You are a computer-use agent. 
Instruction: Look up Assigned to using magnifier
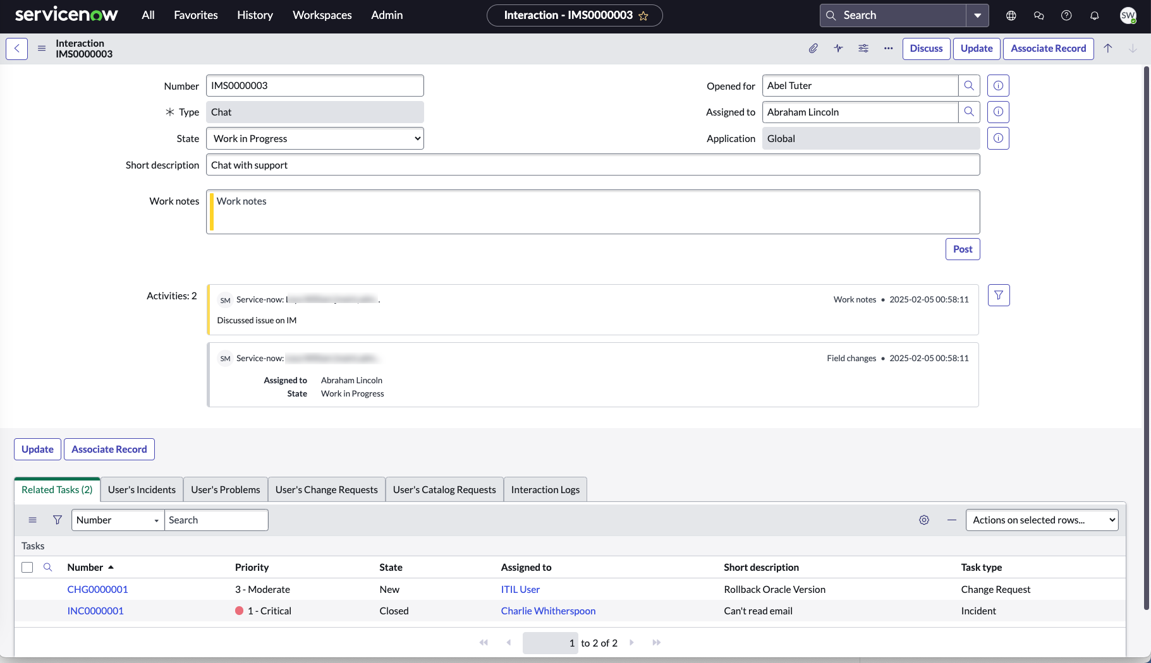tap(969, 112)
